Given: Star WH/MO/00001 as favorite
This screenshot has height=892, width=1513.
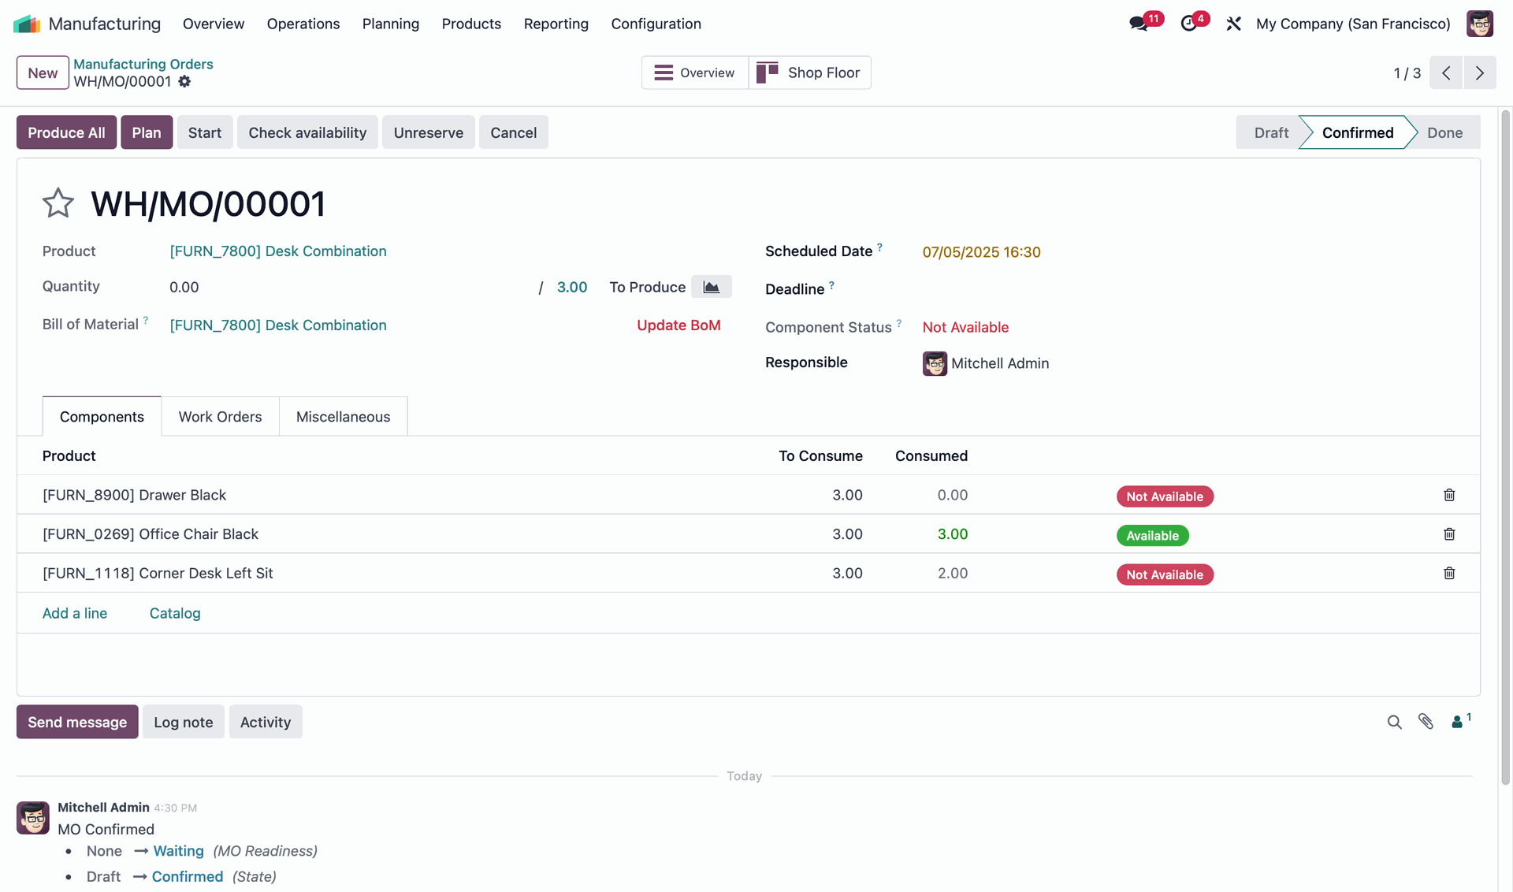Looking at the screenshot, I should [x=58, y=203].
